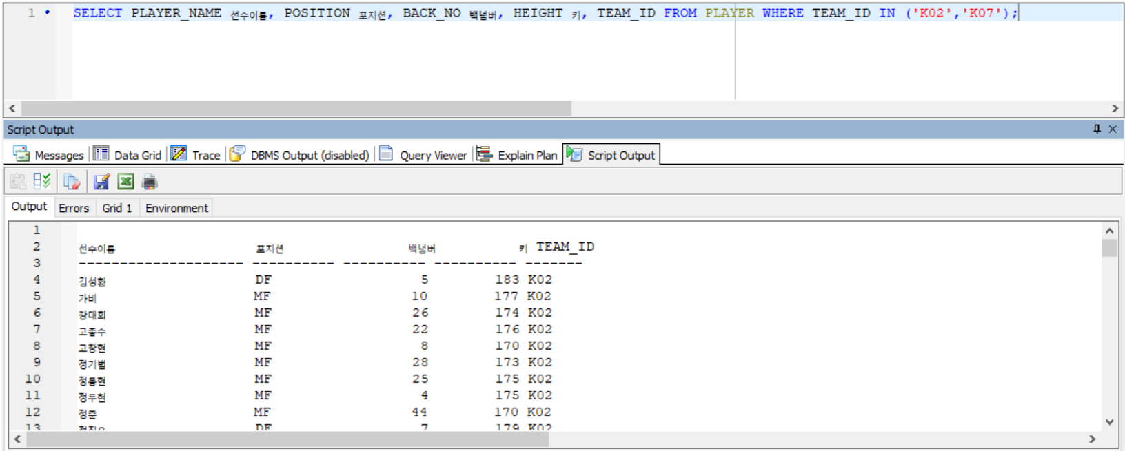The image size is (1125, 451).
Task: Click the FROM keyword in the query
Action: pyautogui.click(x=680, y=13)
